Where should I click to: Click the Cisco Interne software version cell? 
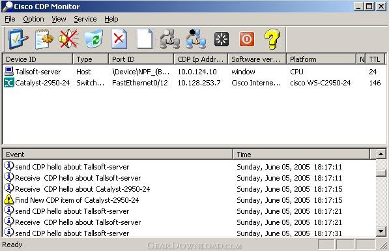(x=256, y=83)
